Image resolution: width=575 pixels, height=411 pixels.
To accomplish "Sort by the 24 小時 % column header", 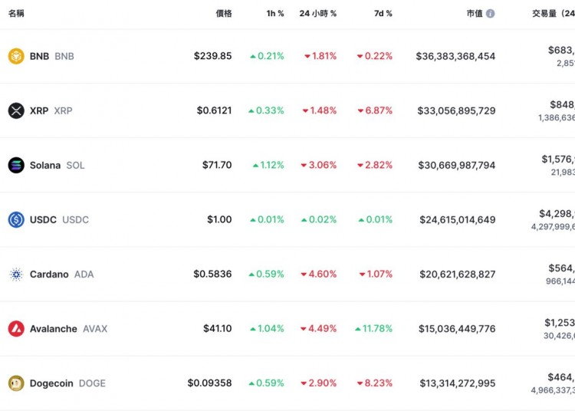I will [318, 14].
